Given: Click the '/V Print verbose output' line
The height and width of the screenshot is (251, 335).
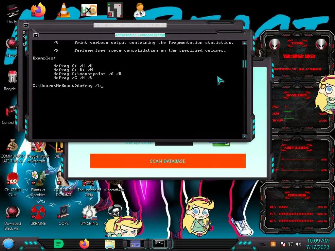Looking at the screenshot, I should click(x=144, y=42).
